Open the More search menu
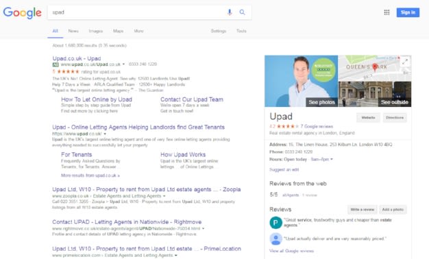This screenshot has height=259, width=429. coord(138,31)
